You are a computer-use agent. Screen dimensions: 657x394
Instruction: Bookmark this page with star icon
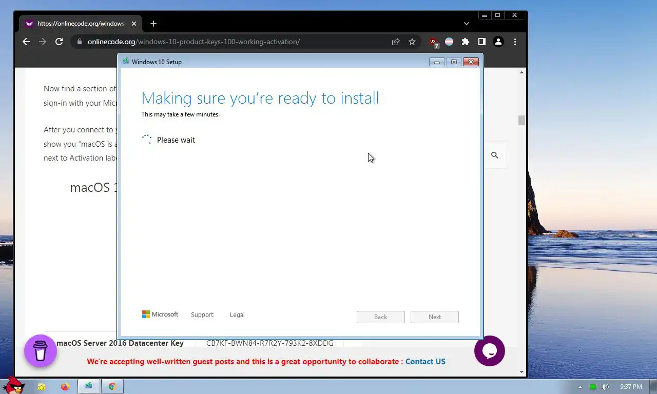(x=412, y=42)
